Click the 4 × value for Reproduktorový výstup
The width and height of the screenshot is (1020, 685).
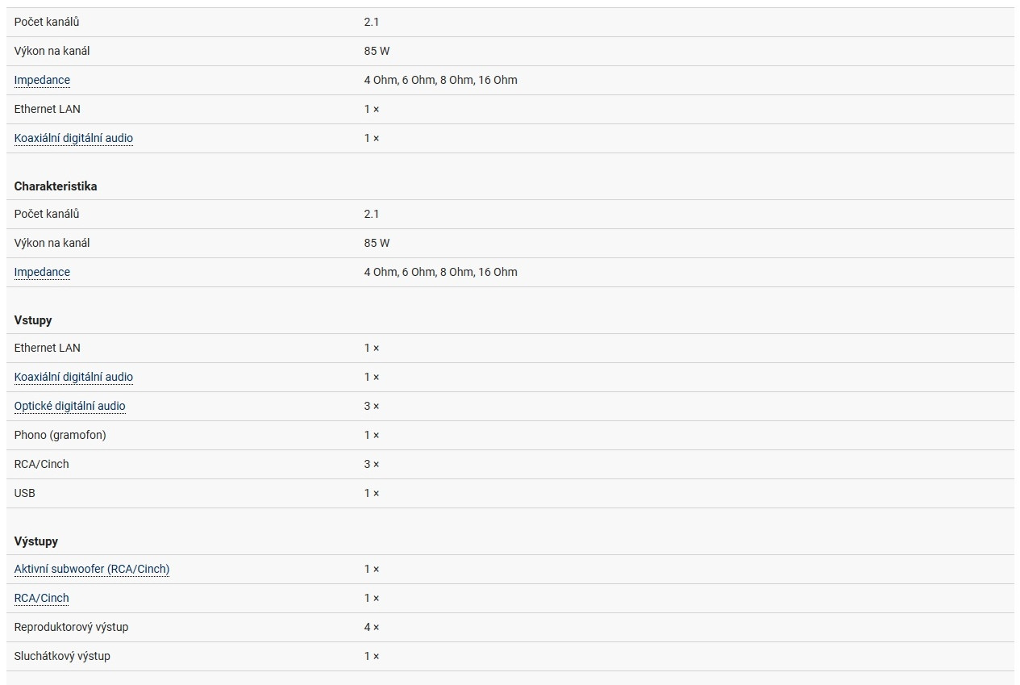click(372, 627)
